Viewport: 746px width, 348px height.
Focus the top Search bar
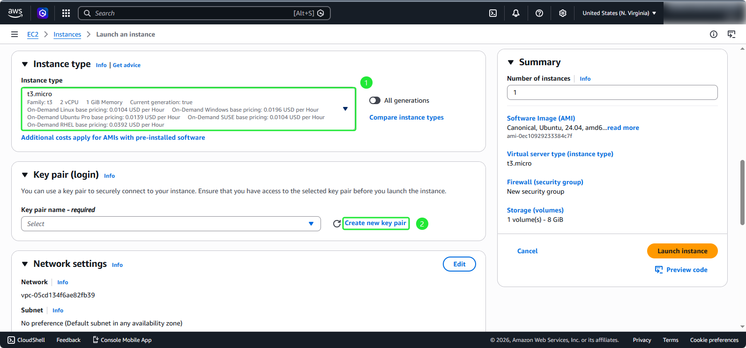tap(204, 13)
